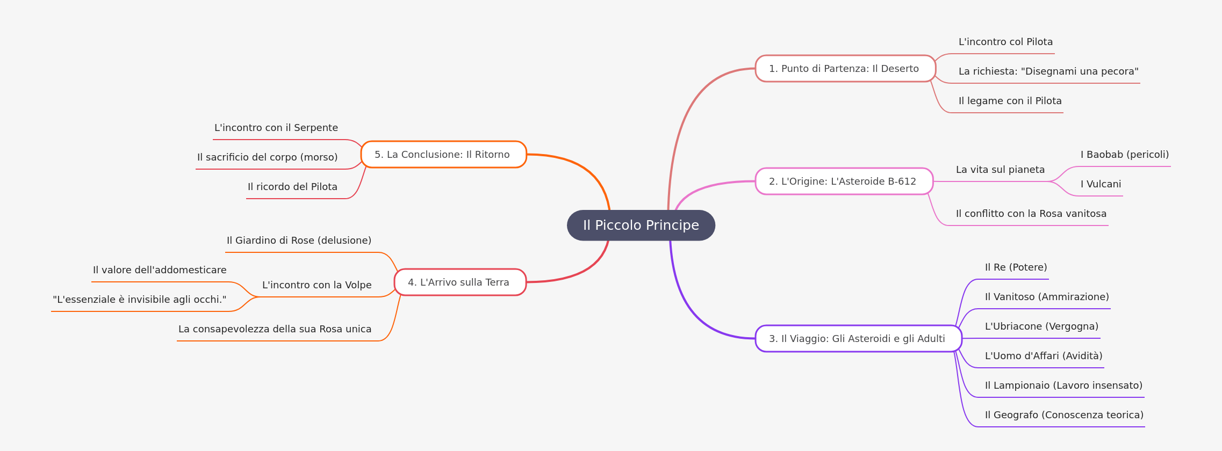Select the leaf L'incontro col Pilota
The height and width of the screenshot is (451, 1222).
1005,42
